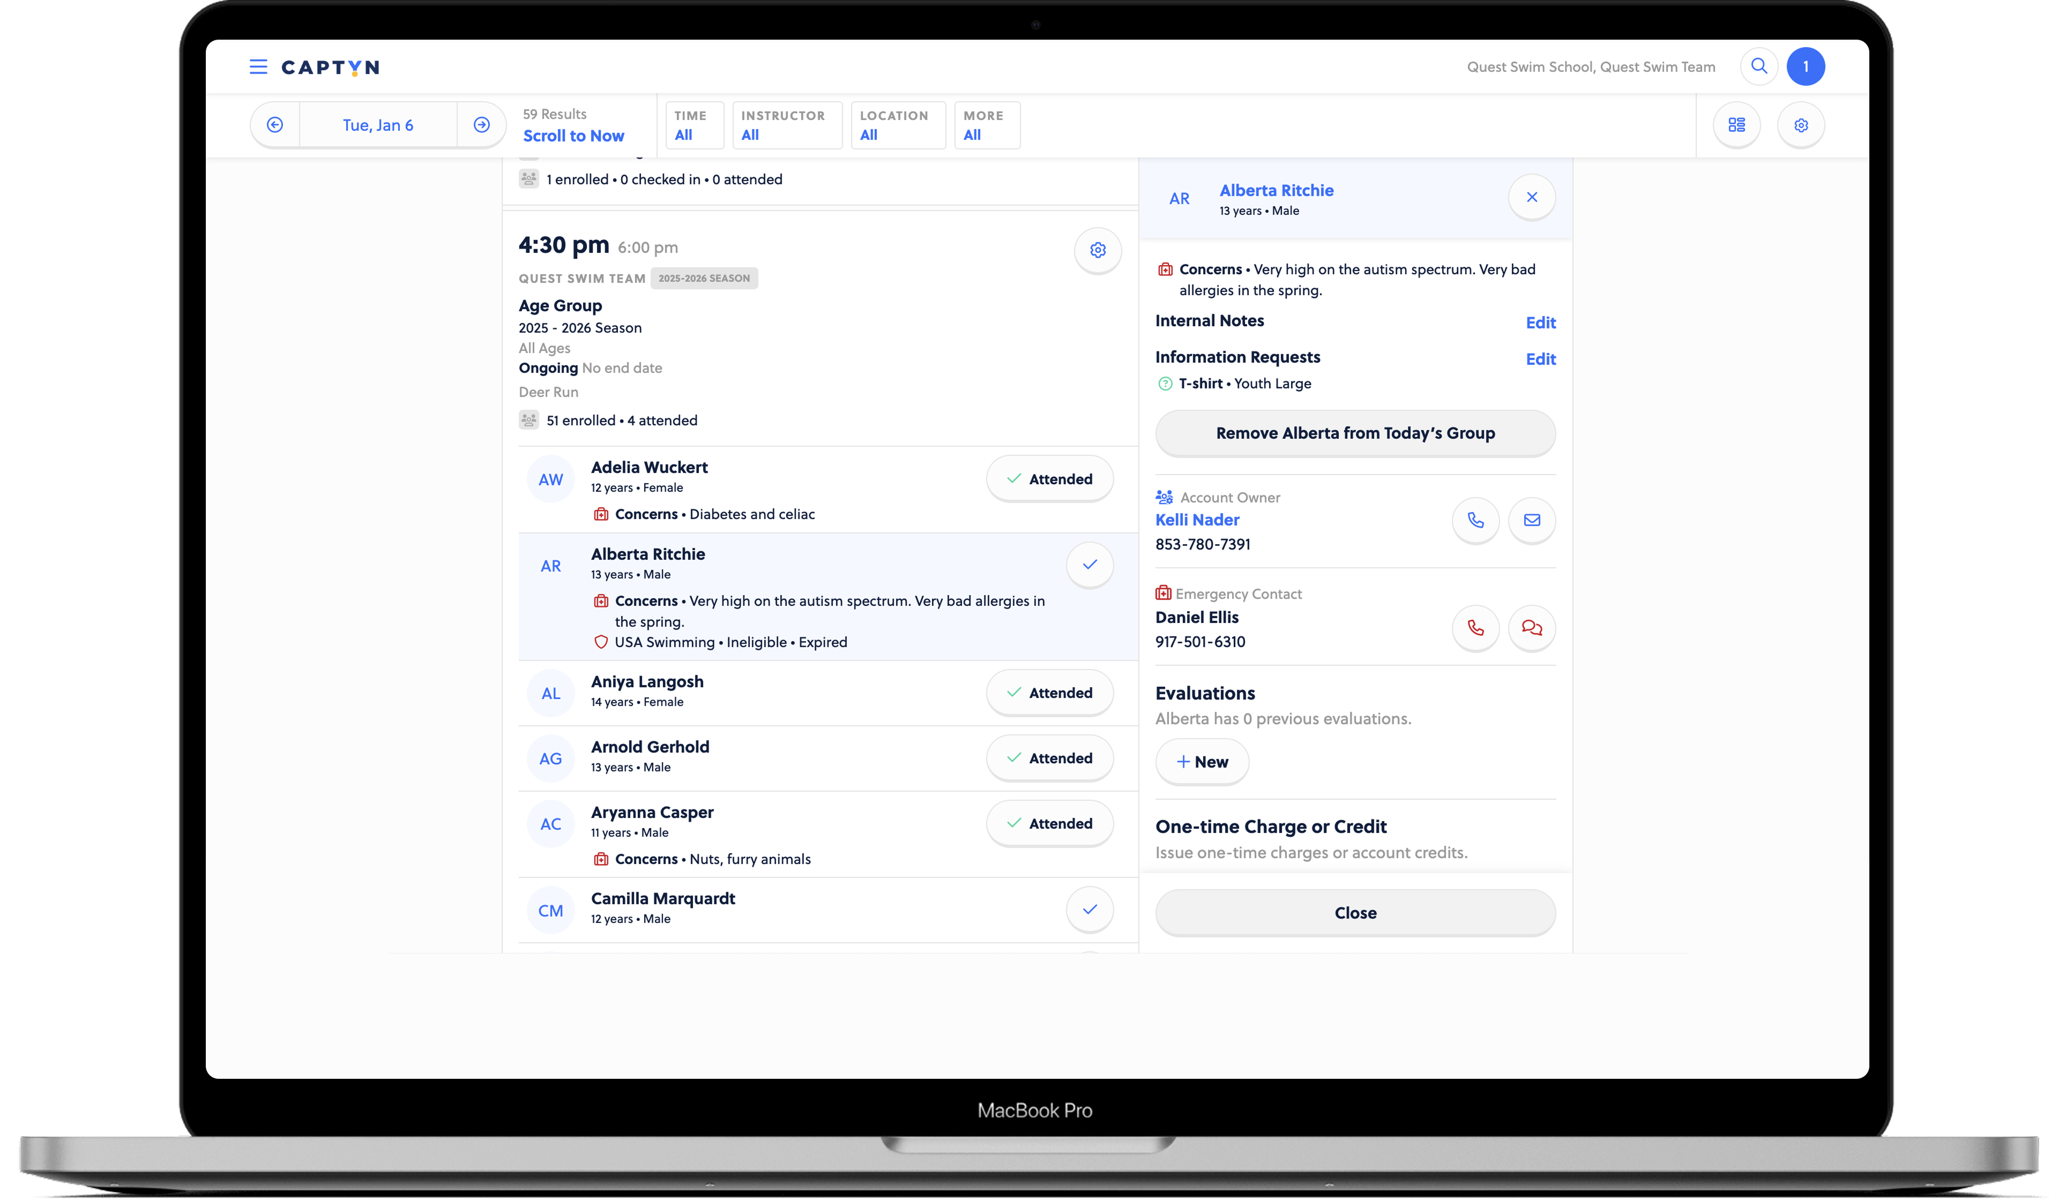Open the hamburger navigation menu

pyautogui.click(x=258, y=67)
